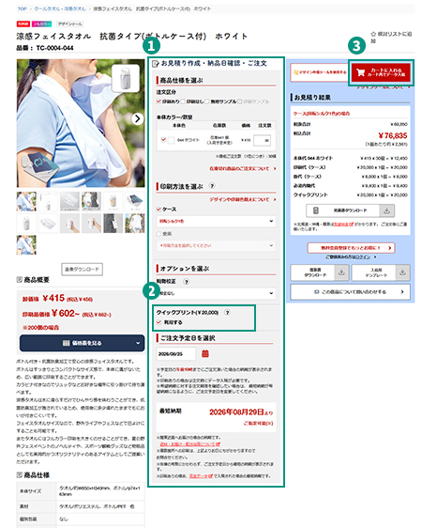
Task: Click the inquire about this product button
Action: click(350, 292)
